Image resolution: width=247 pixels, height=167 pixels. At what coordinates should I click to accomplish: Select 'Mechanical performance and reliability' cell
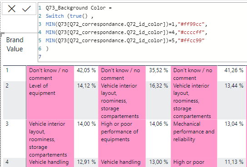[x=194, y=139]
